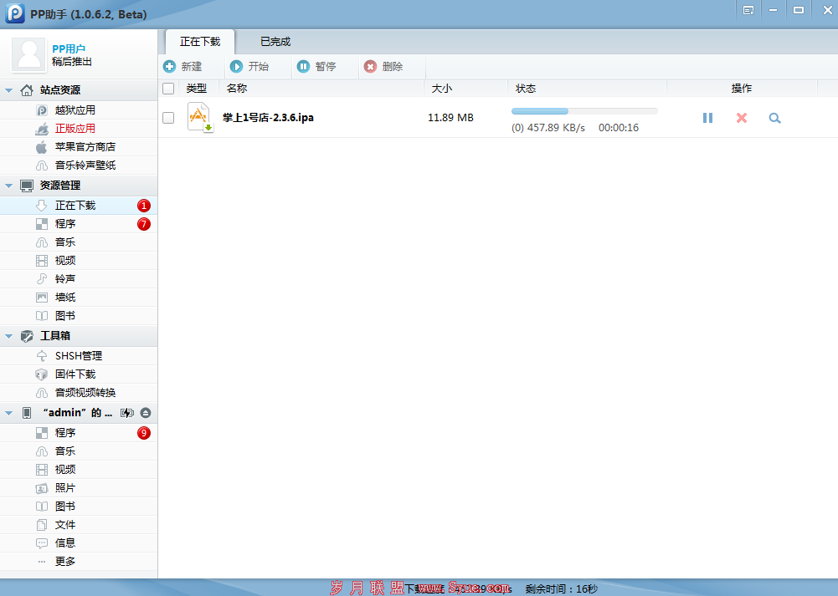Collapse the 工具箱 section

click(9, 336)
